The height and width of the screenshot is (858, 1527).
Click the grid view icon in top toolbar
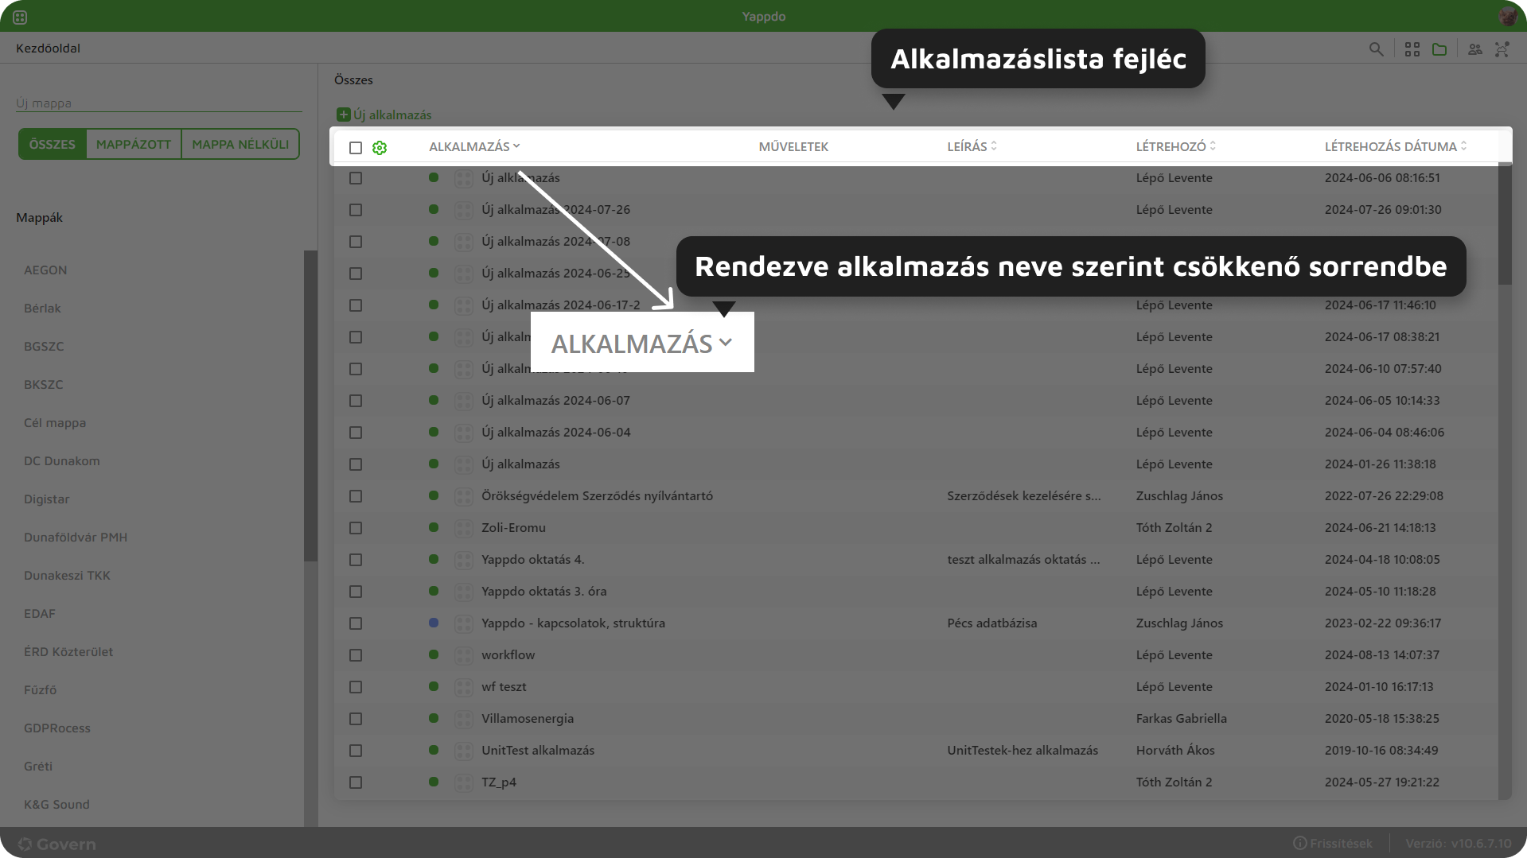(1412, 49)
